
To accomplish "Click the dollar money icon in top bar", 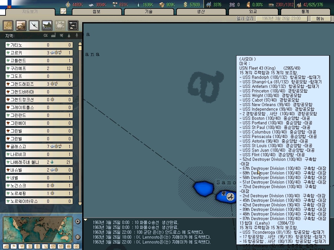I will click(x=186, y=5).
